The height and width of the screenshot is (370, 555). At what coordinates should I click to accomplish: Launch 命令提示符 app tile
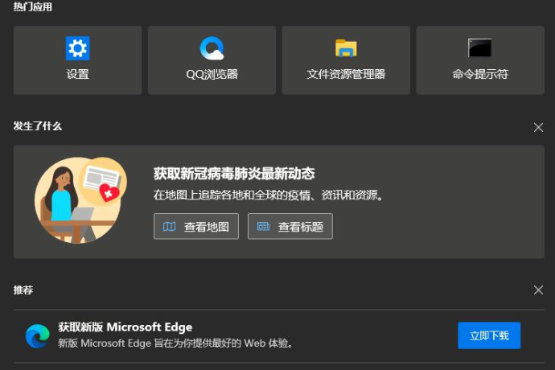480,60
